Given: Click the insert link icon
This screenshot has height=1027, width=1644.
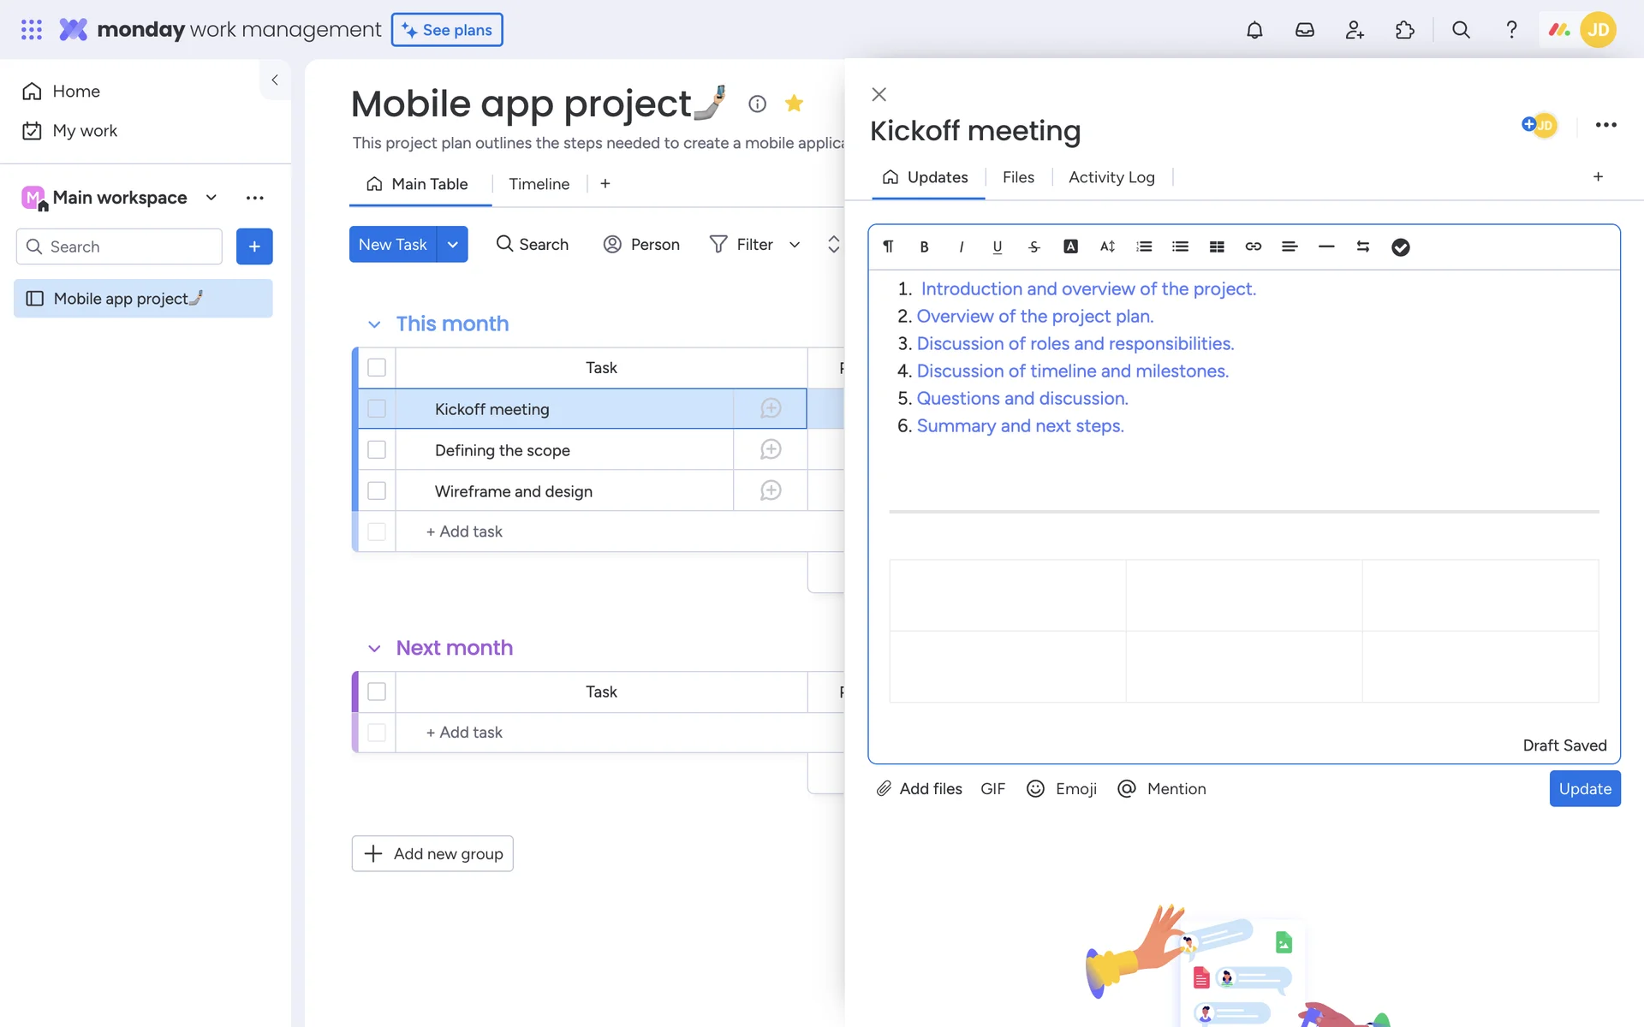Looking at the screenshot, I should 1253,246.
